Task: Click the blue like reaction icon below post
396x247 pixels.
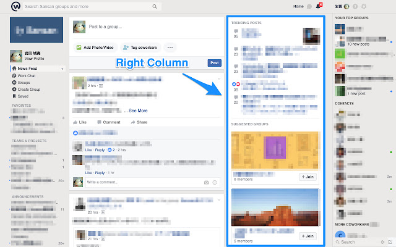Action: click(75, 133)
